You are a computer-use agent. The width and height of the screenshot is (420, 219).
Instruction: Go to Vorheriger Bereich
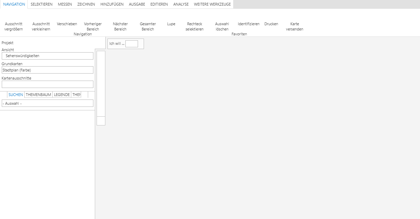point(93,26)
